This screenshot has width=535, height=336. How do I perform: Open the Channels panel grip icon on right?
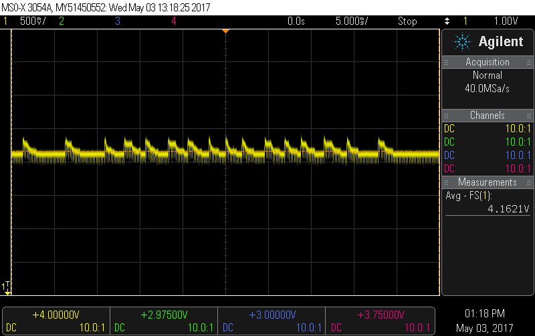[x=529, y=116]
